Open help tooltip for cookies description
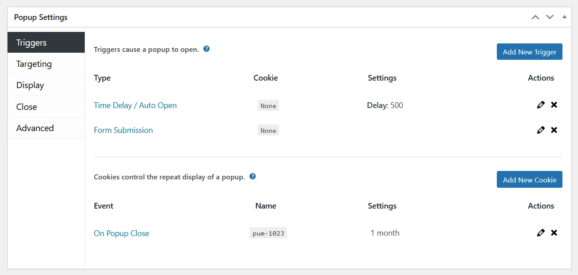Image resolution: width=578 pixels, height=275 pixels. tap(252, 176)
